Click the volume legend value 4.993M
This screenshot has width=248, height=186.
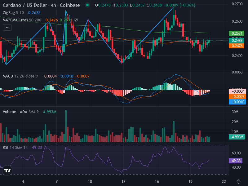tap(50, 112)
